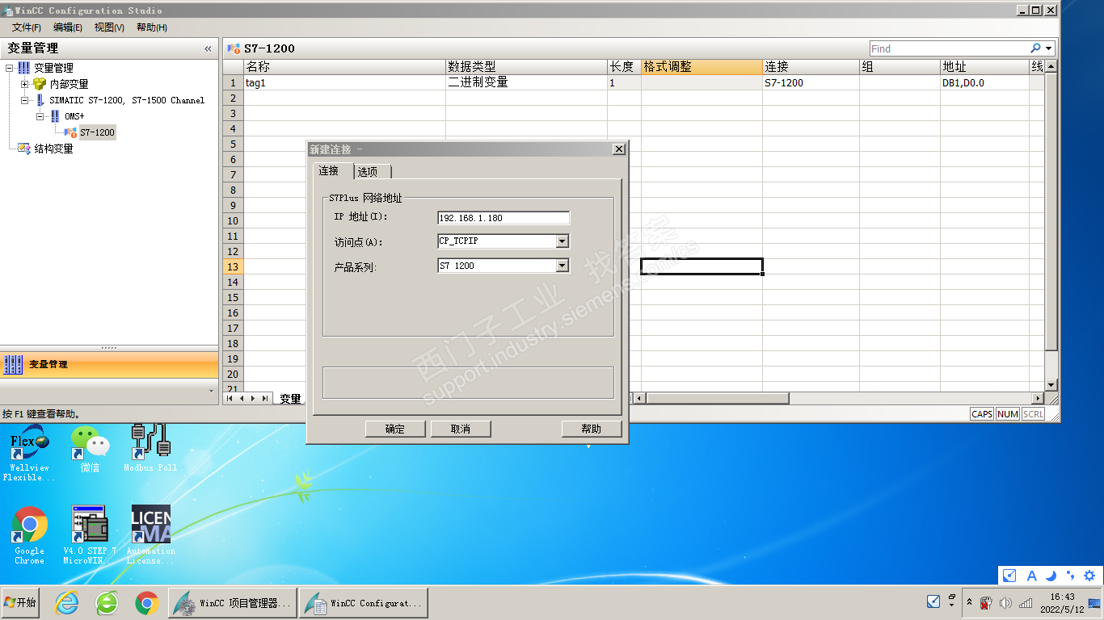Open the 访问点 dropdown showing CP_TCPIP

coord(563,241)
